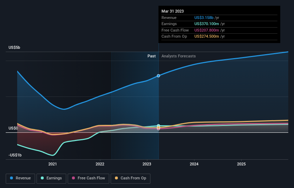The height and width of the screenshot is (188, 294).
Task: Click the 2024 x-axis label
Action: (194, 164)
